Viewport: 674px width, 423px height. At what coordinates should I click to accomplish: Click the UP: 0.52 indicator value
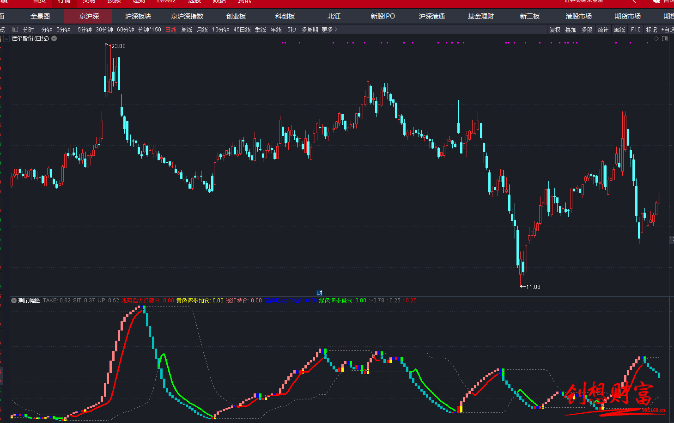coord(108,300)
